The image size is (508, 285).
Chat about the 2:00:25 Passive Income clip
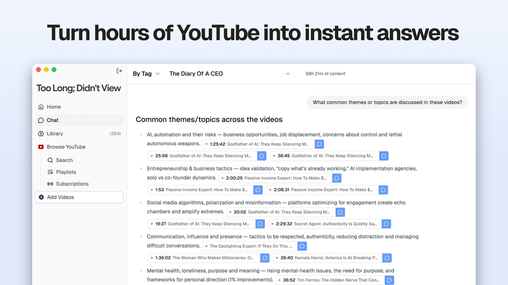pos(337,178)
